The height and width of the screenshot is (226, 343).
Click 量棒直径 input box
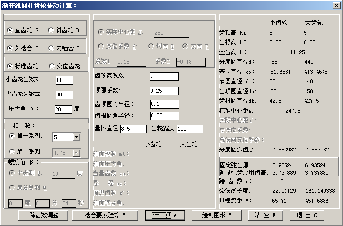coord(133,129)
